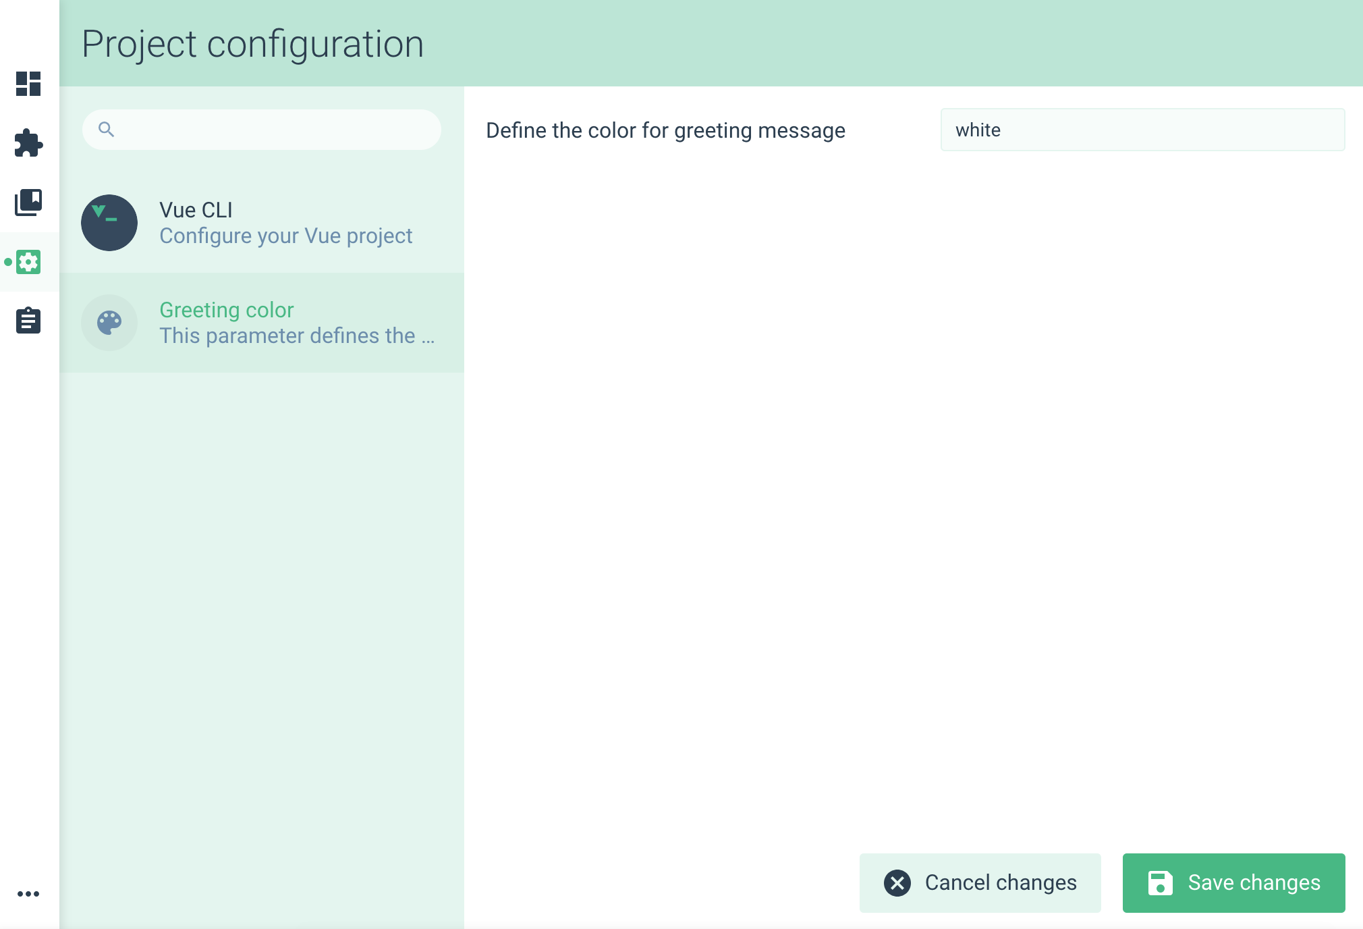The width and height of the screenshot is (1363, 929).
Task: Enable the active gear configuration toggle
Action: (x=28, y=261)
